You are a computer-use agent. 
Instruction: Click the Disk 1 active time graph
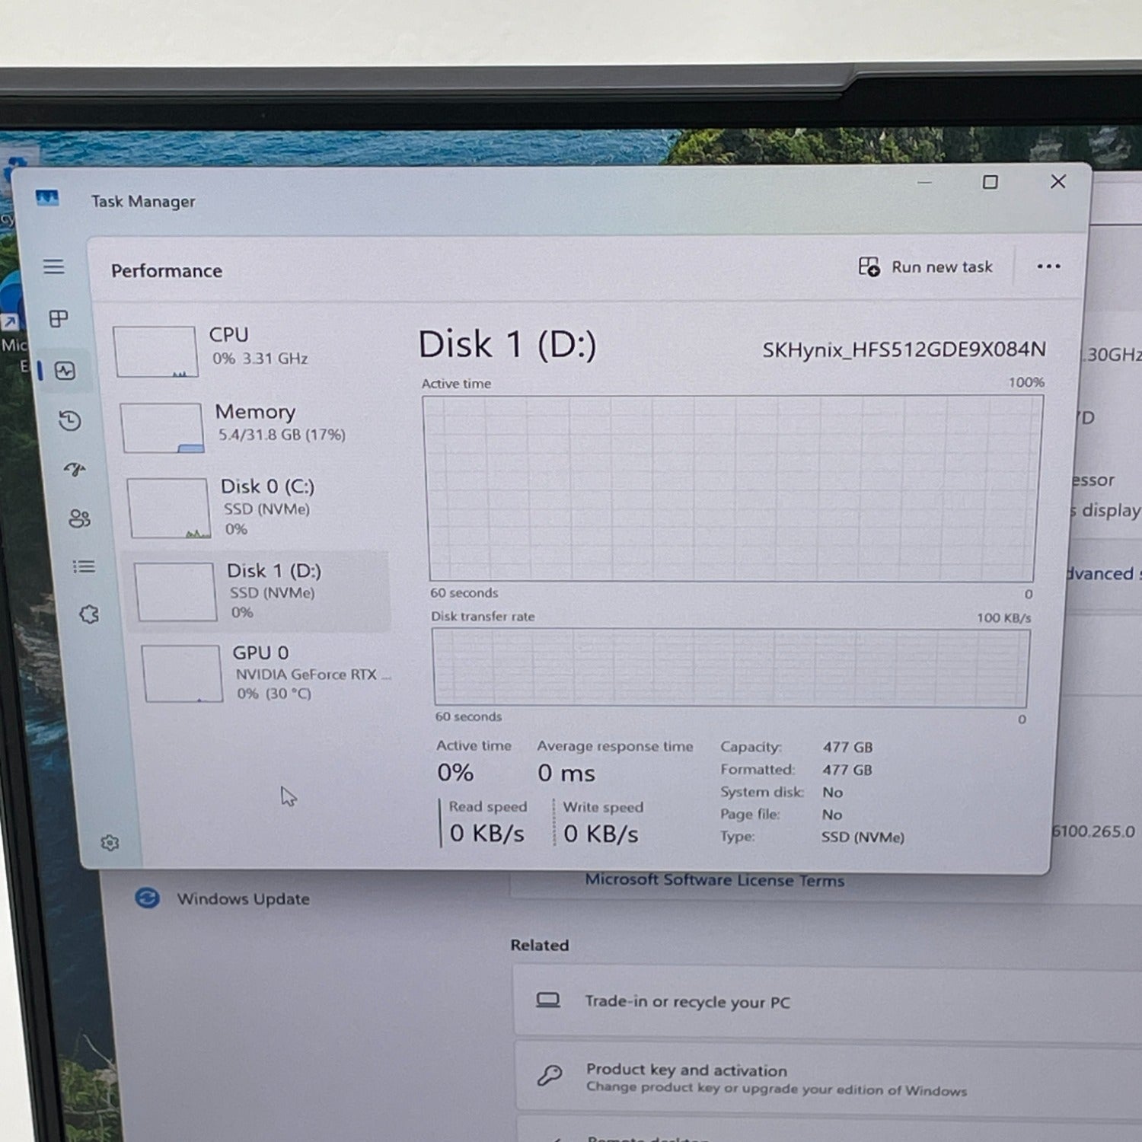(x=732, y=488)
